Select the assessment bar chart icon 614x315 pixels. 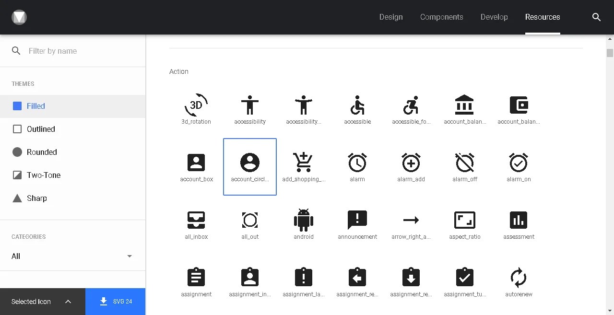519,221
